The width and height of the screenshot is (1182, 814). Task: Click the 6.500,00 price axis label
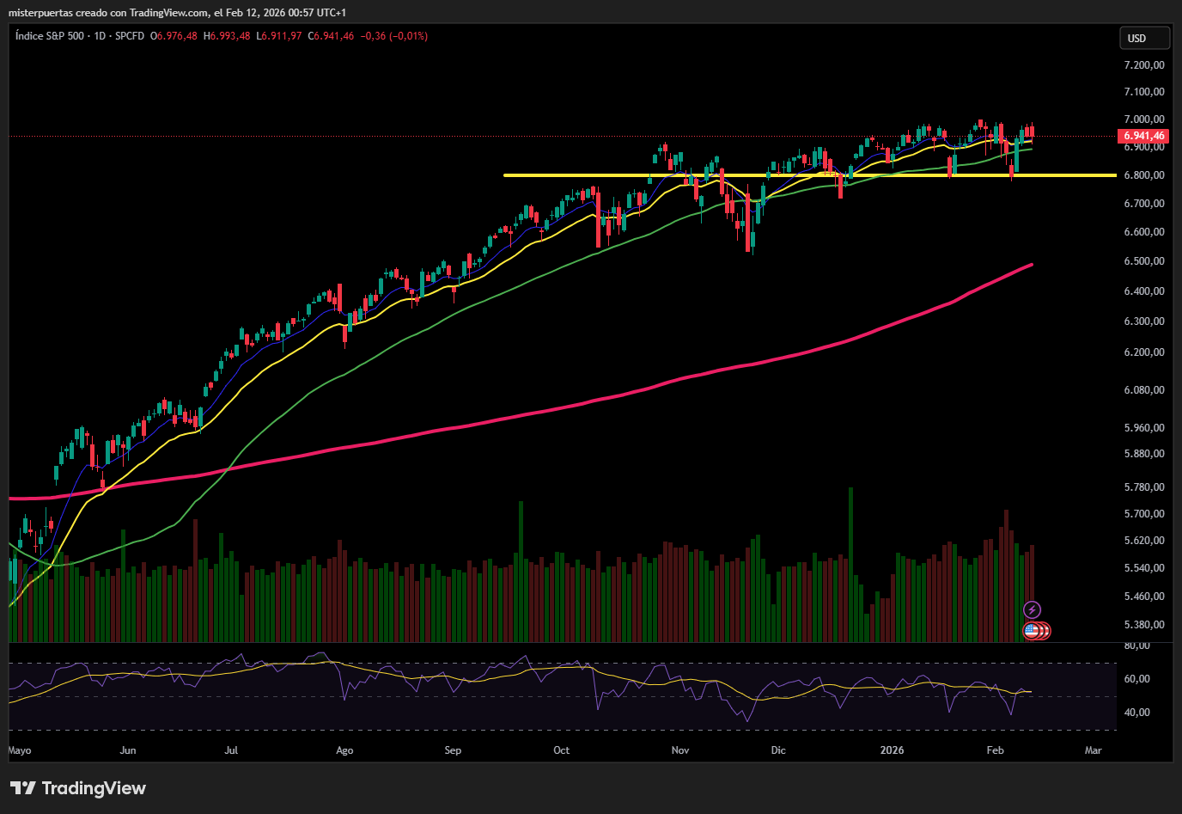click(x=1144, y=261)
